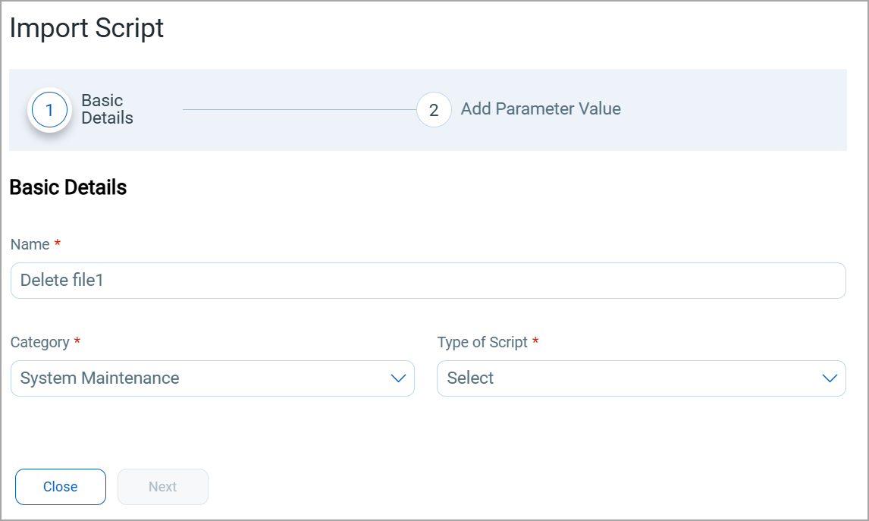Viewport: 869px width, 521px height.
Task: Click the Name field label
Action: 30,244
